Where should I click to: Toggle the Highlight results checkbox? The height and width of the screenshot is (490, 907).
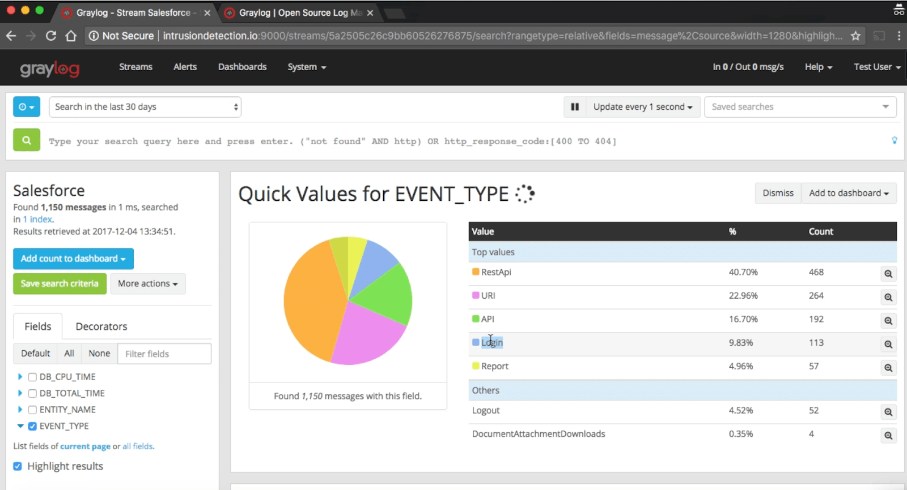(x=18, y=466)
